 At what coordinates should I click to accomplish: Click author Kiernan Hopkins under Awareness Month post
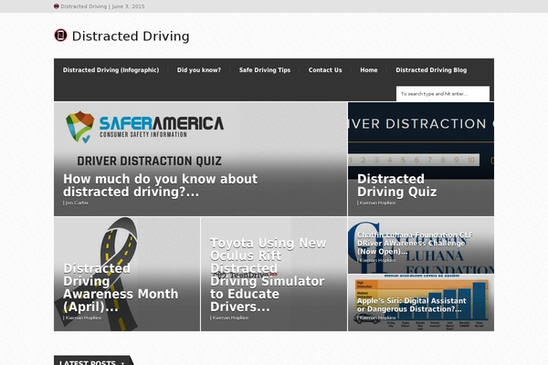[x=82, y=318]
